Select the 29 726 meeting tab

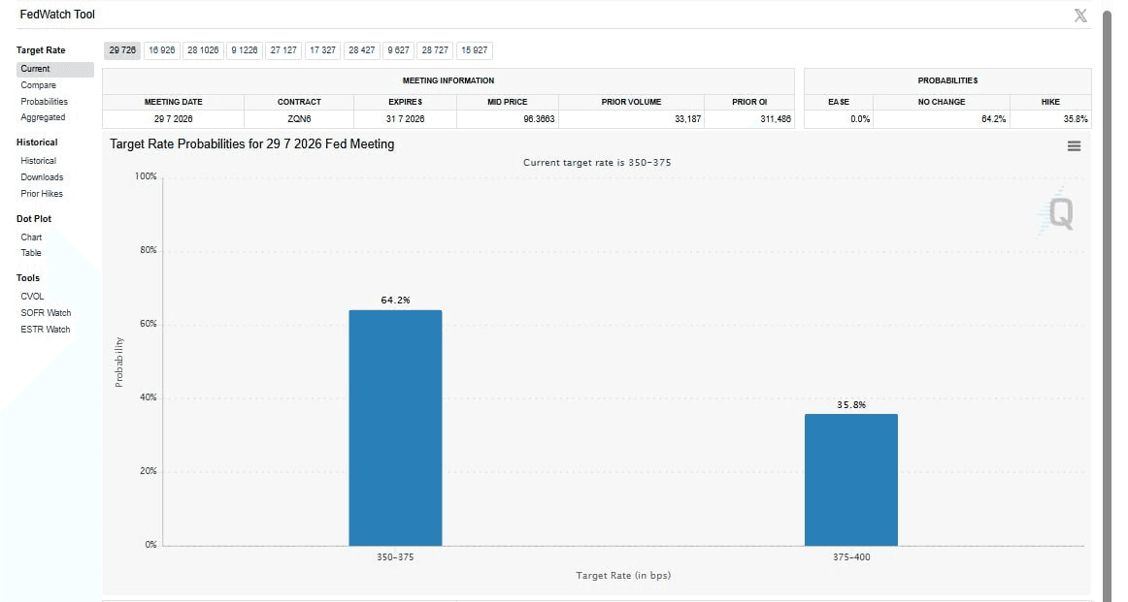tap(122, 50)
